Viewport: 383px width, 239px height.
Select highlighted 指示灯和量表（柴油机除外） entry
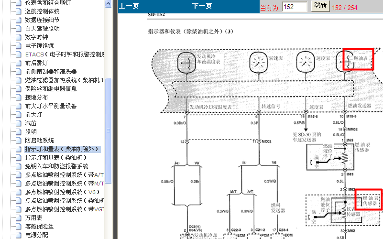pyautogui.click(x=62, y=149)
